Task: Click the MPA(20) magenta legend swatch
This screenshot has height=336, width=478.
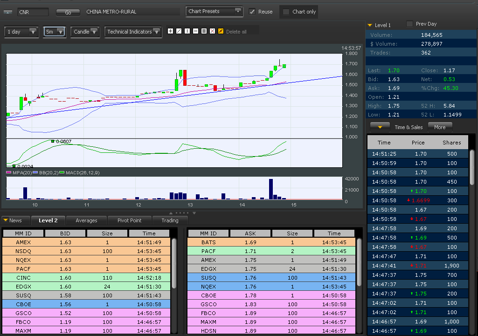Action: click(9, 173)
